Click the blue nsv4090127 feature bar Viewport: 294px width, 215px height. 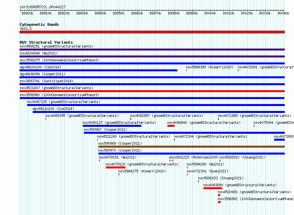pyautogui.click(x=112, y=126)
